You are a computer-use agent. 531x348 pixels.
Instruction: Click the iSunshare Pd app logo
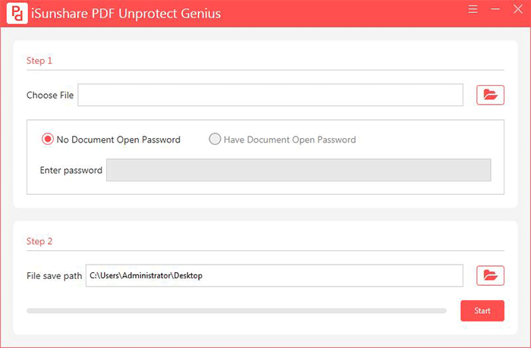[x=17, y=13]
